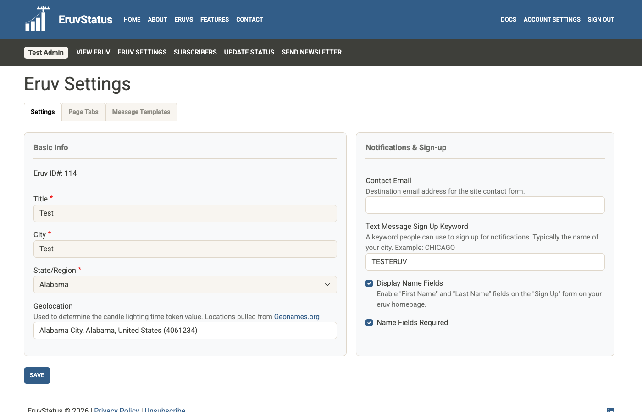Click inside the Contact Email field
Screen dimensions: 642x412
[x=485, y=205]
